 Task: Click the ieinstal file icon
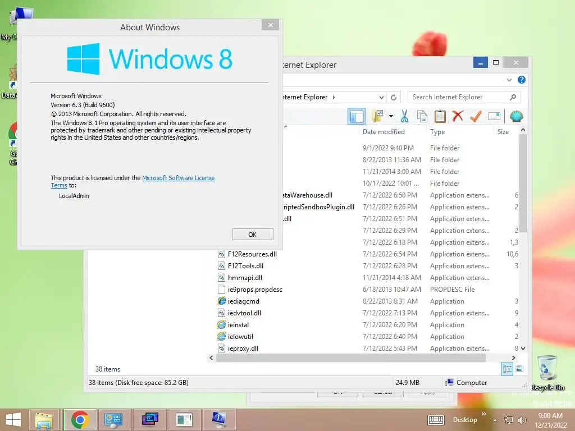pyautogui.click(x=221, y=324)
